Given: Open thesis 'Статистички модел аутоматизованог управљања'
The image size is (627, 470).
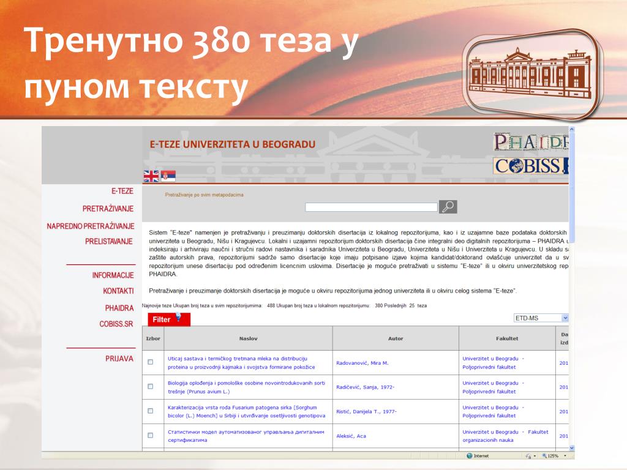Looking at the screenshot, I should point(246,436).
